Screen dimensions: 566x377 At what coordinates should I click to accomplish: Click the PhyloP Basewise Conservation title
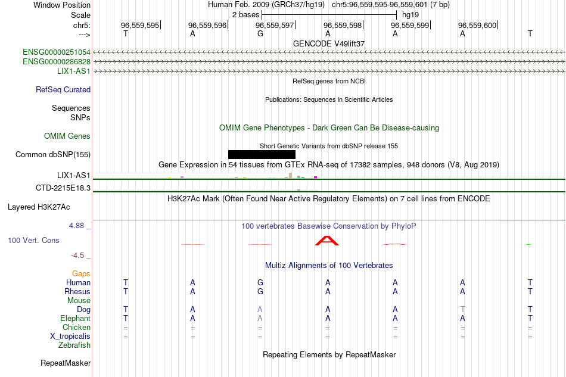[329, 226]
